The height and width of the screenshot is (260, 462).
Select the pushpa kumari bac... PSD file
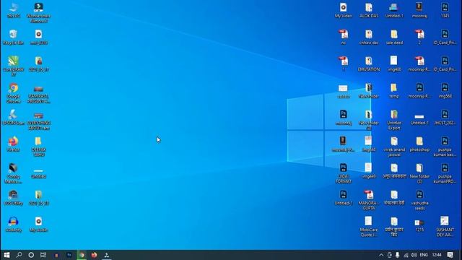click(445, 147)
